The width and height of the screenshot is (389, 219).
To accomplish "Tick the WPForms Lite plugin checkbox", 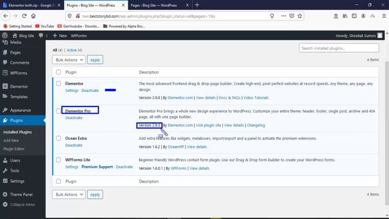I will pos(58,159).
